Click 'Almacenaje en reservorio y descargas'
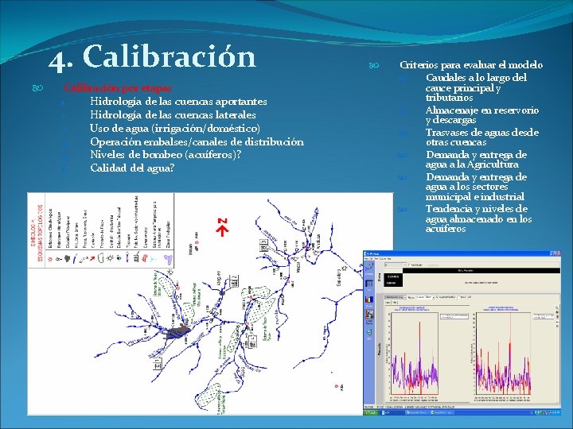Image resolution: width=573 pixels, height=429 pixels. [x=482, y=114]
